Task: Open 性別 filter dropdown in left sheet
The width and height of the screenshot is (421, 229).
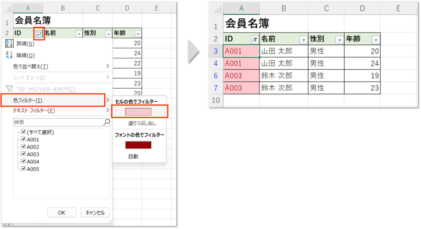Action: (x=108, y=34)
